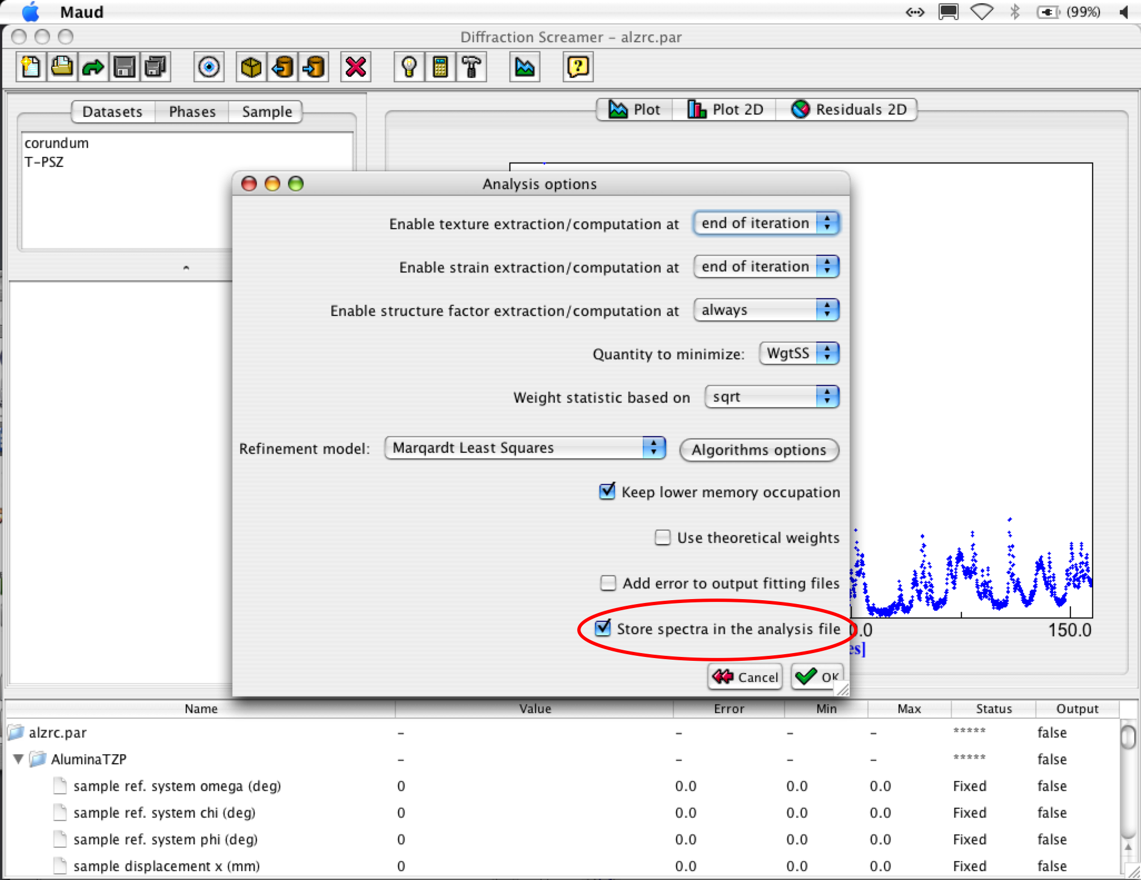Switch to the Phases tab
The height and width of the screenshot is (880, 1141).
(192, 112)
